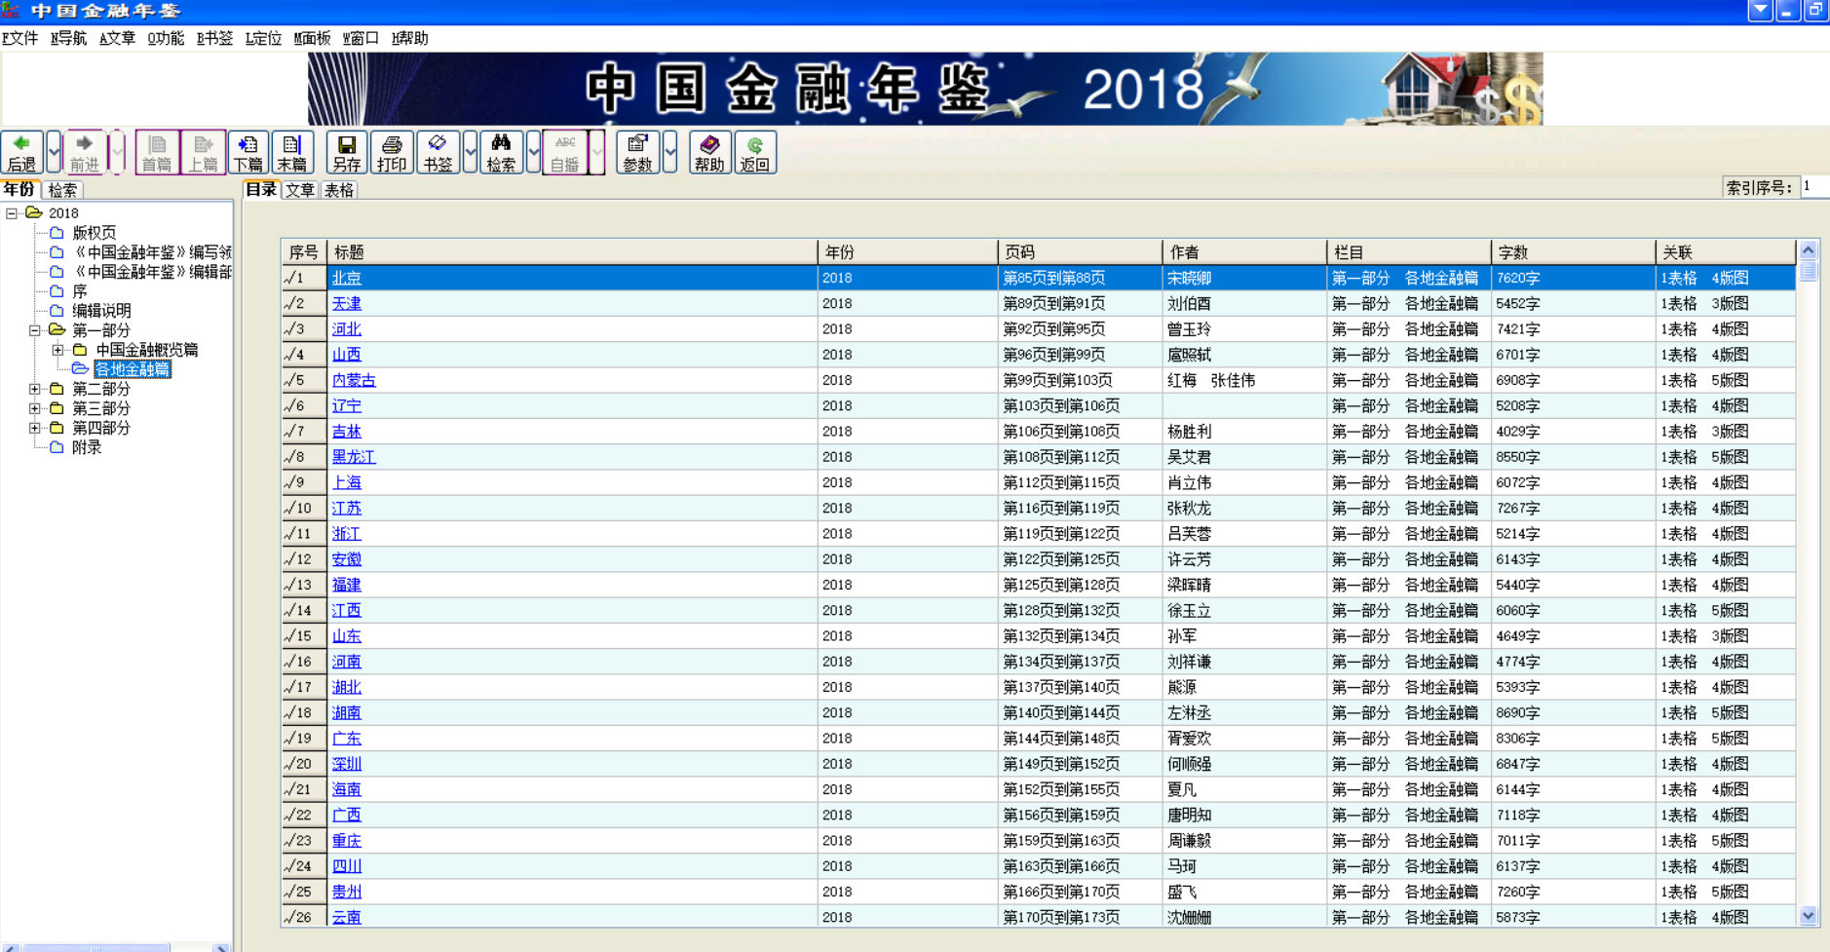
Task: Open the 黑龙江 article link
Action: click(354, 457)
